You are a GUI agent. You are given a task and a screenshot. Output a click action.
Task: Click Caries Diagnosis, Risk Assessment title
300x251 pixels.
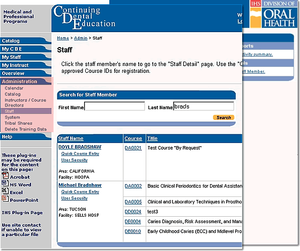click(x=194, y=222)
